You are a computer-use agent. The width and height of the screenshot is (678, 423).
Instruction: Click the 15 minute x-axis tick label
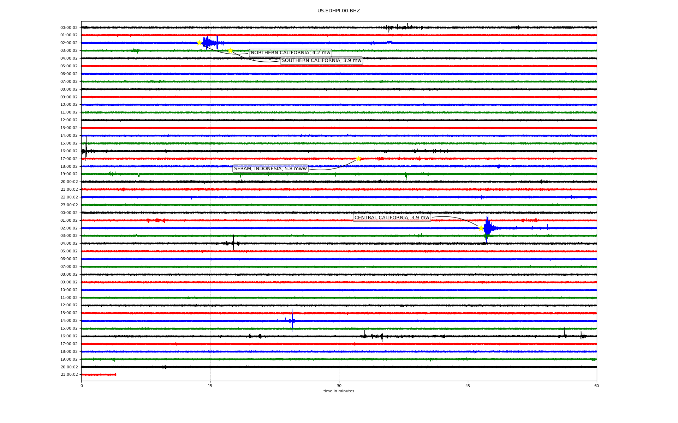[210, 386]
